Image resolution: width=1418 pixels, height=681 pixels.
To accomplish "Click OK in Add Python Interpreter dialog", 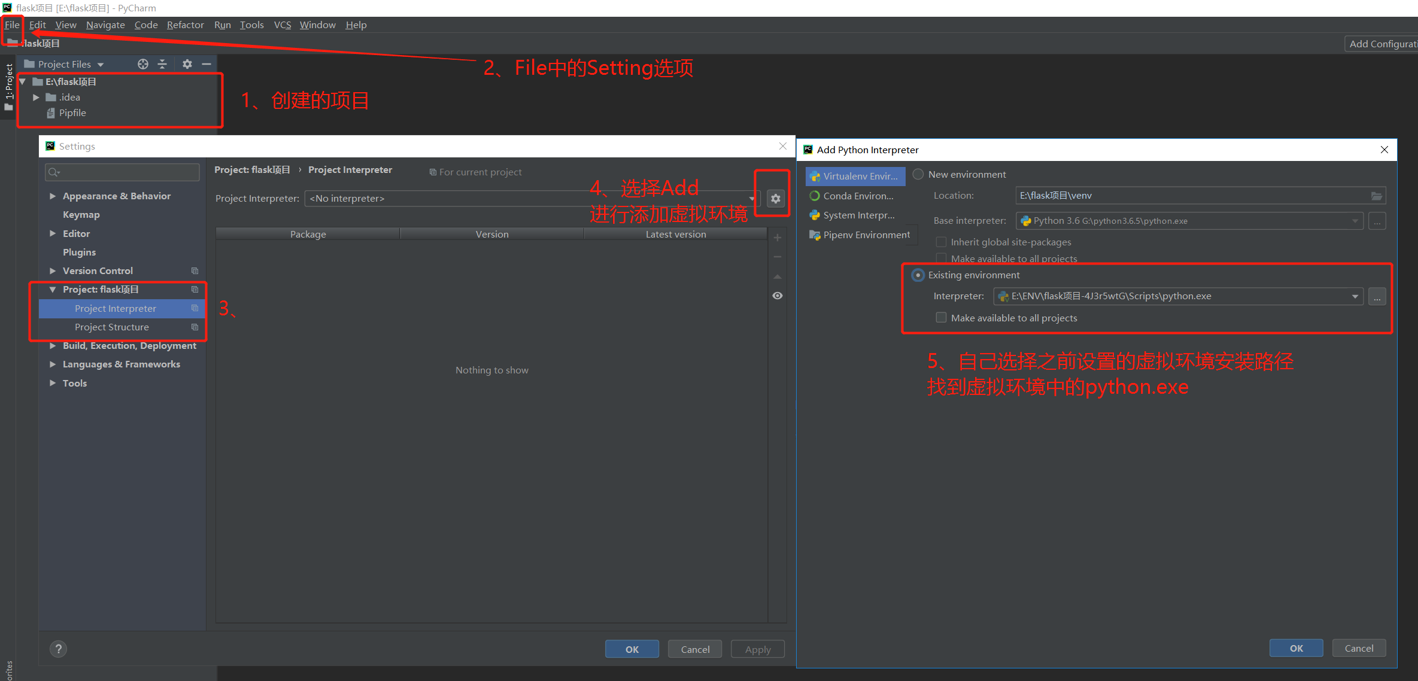I will click(x=1296, y=648).
